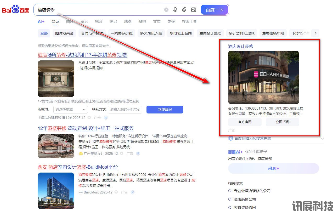
Task: Start voice search with microphone icon
Action: (x=175, y=10)
